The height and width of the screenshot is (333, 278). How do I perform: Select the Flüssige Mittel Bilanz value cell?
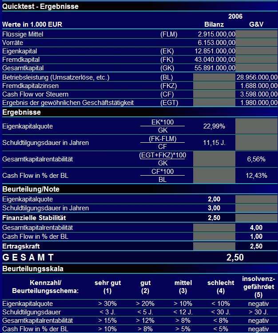pos(214,34)
